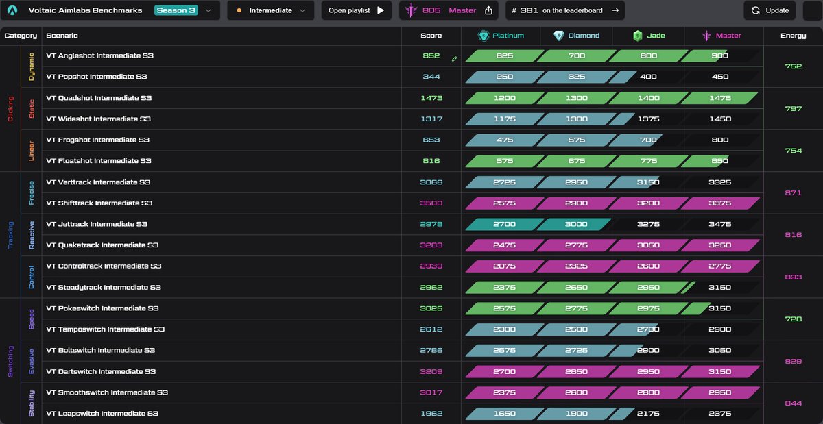Select VT Dartswitch Intermediate S3 scenario
823x424 pixels.
101,372
